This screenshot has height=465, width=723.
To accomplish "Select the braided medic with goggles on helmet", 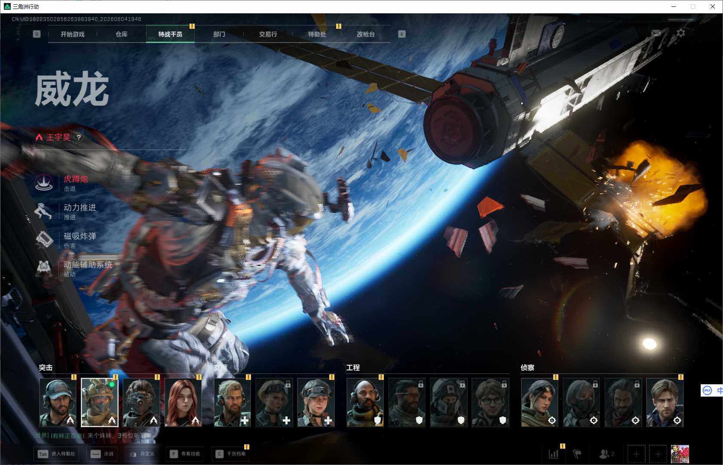I will point(316,402).
